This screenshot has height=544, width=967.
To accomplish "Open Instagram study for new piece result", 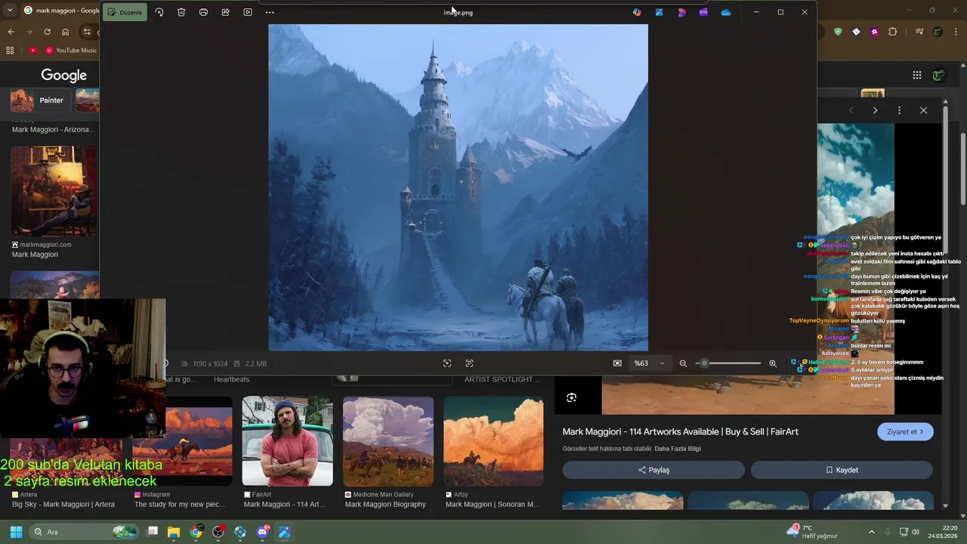I will pyautogui.click(x=183, y=446).
